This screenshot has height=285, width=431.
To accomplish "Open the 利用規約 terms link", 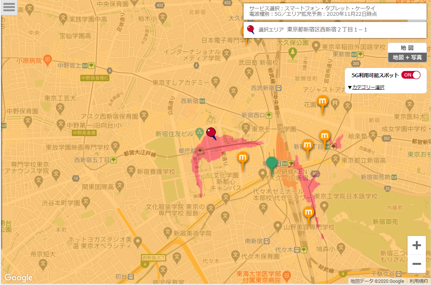I will point(418,281).
